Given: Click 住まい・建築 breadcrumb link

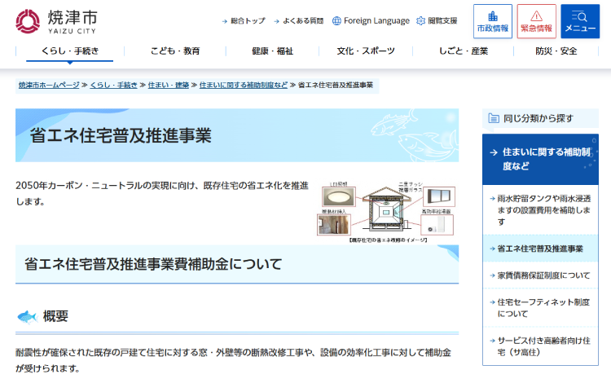Looking at the screenshot, I should 169,85.
